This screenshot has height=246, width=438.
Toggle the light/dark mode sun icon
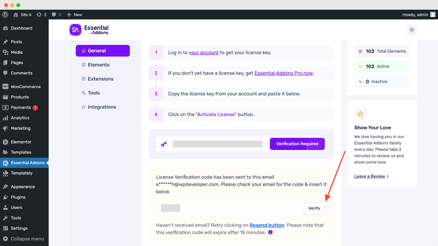(412, 30)
